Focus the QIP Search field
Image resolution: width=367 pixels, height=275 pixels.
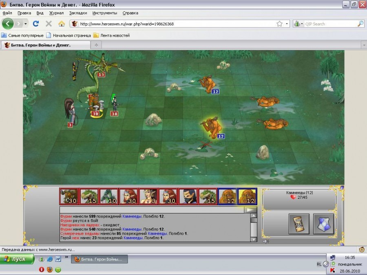click(330, 24)
